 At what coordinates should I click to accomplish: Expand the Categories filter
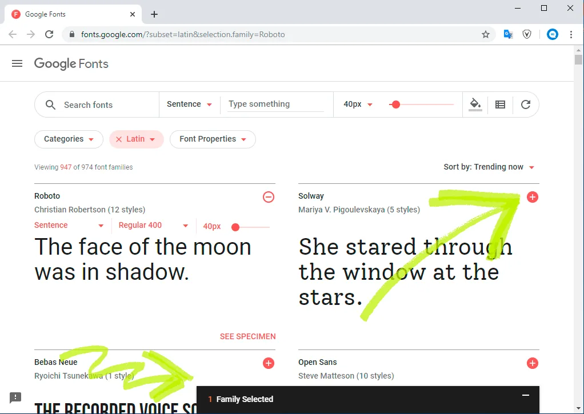(69, 139)
